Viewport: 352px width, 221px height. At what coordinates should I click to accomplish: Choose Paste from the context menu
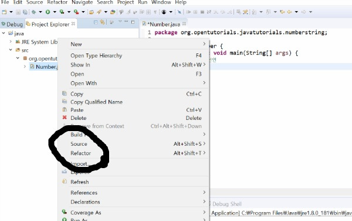(134, 110)
